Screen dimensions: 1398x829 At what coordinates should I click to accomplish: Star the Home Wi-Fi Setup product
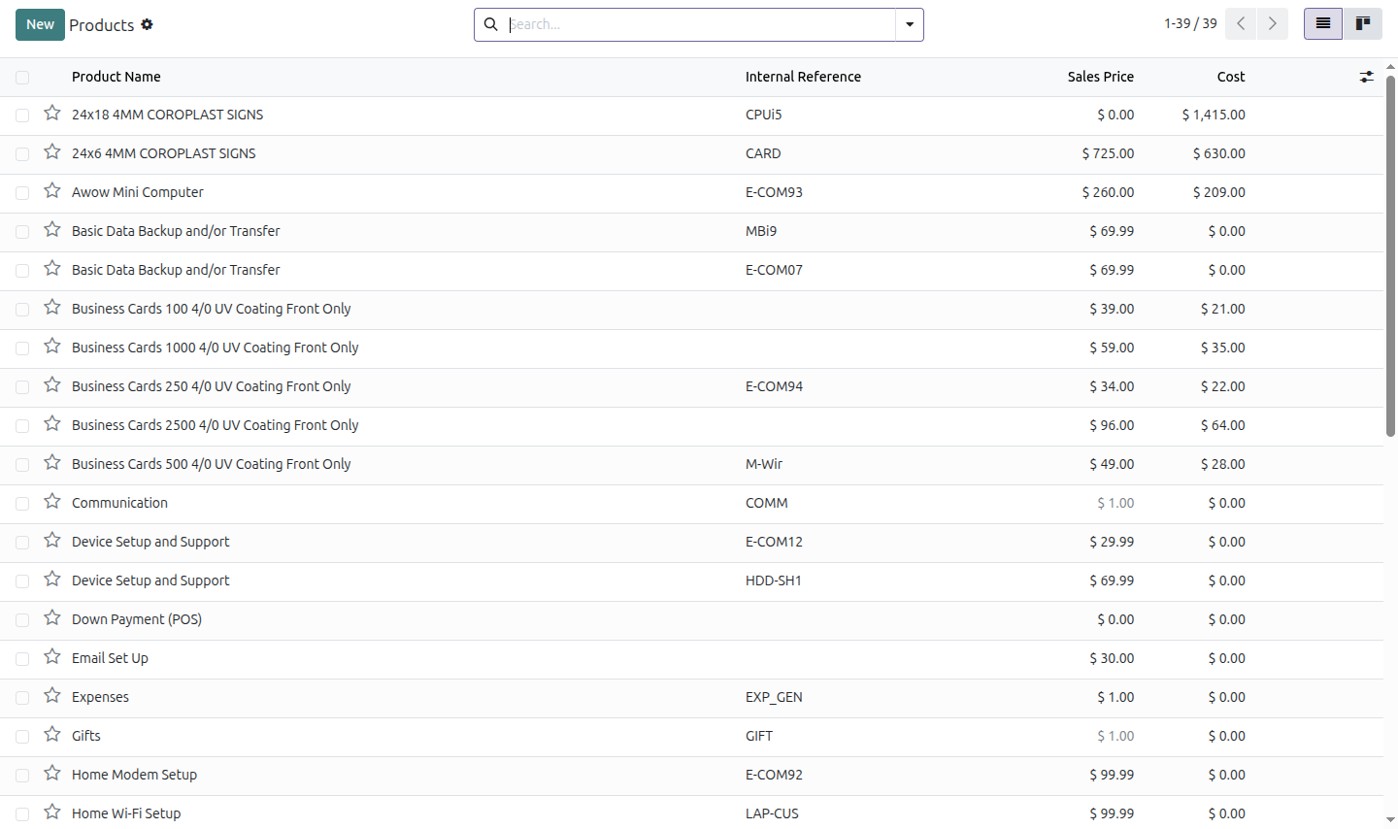tap(52, 812)
